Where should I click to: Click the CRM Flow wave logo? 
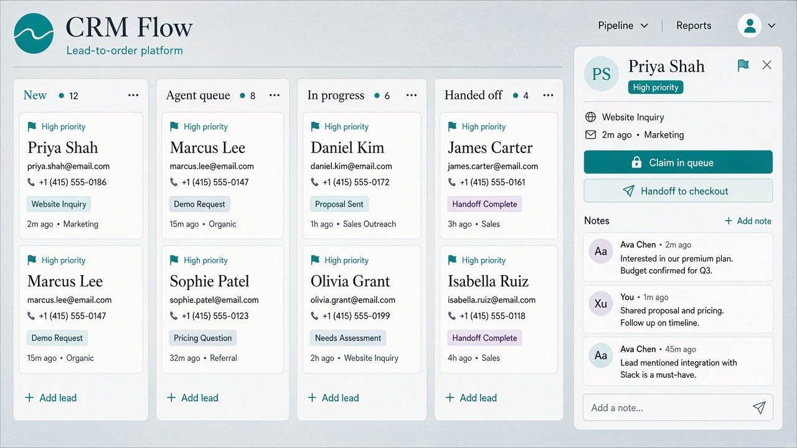(34, 34)
